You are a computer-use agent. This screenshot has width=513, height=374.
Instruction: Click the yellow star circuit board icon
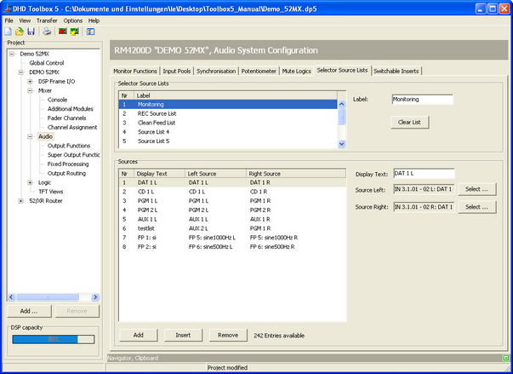pos(75,32)
